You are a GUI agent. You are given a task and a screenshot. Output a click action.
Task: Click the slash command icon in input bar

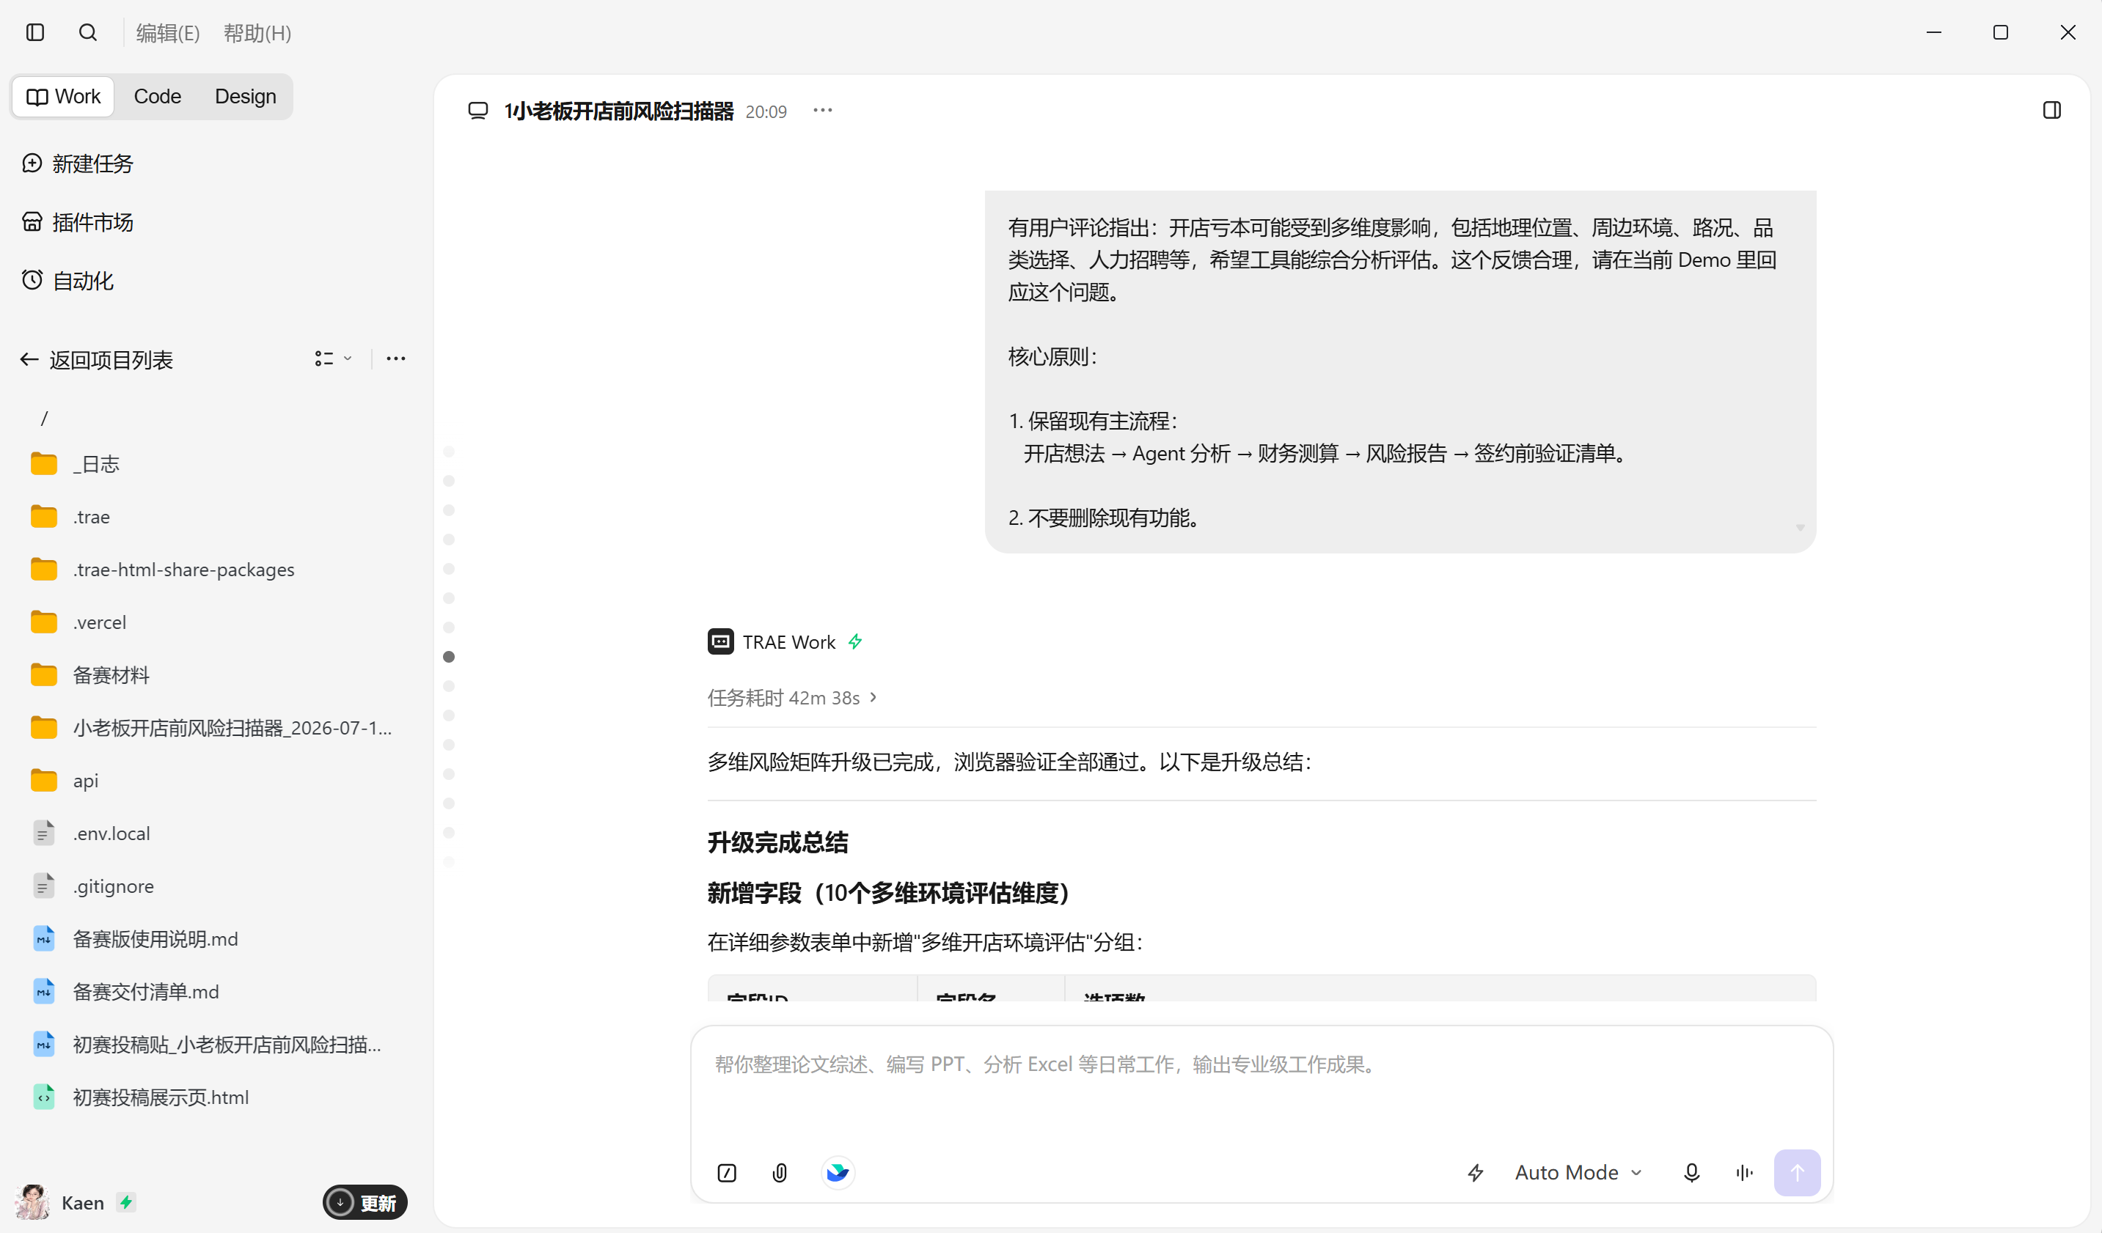pyautogui.click(x=727, y=1173)
